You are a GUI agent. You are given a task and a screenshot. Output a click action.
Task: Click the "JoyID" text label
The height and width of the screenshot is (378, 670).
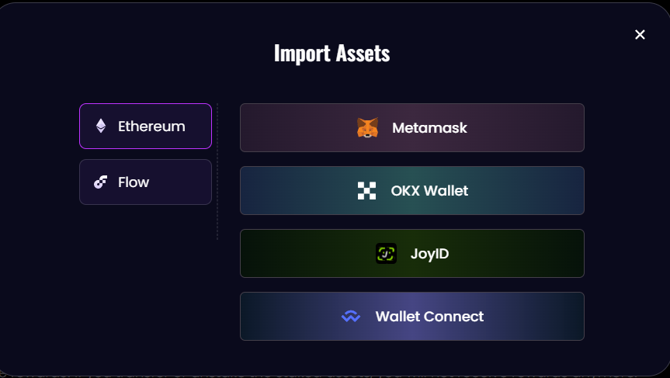coord(429,254)
